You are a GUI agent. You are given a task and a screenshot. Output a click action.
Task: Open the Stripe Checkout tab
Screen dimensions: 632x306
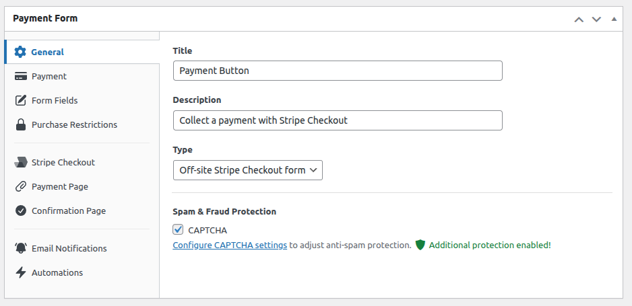click(x=82, y=163)
